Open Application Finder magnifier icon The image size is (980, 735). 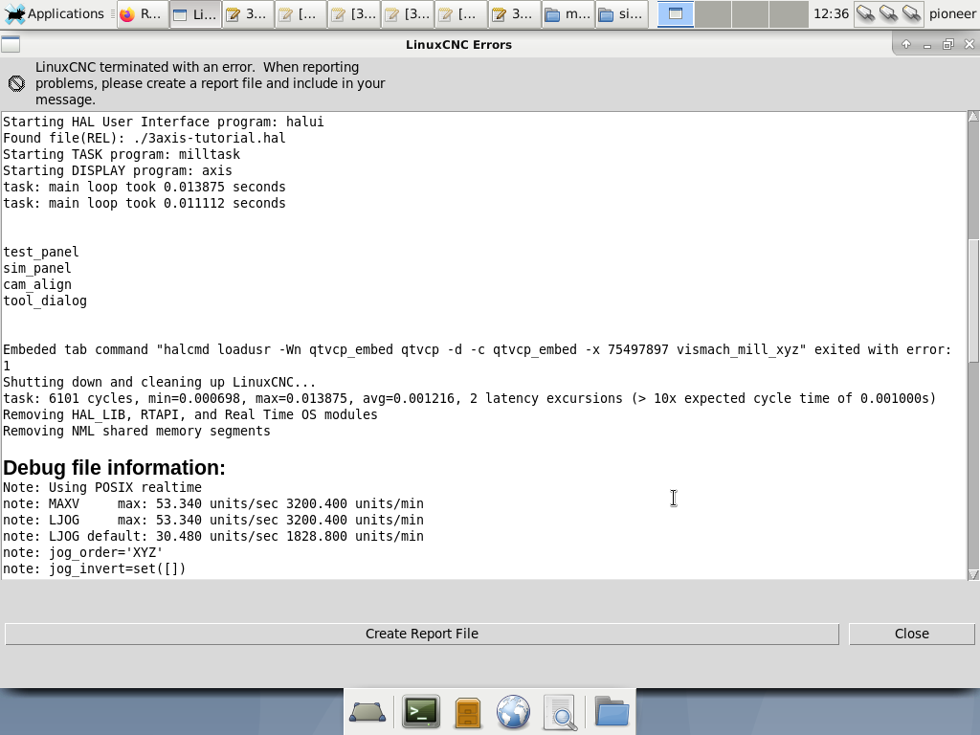click(x=561, y=712)
